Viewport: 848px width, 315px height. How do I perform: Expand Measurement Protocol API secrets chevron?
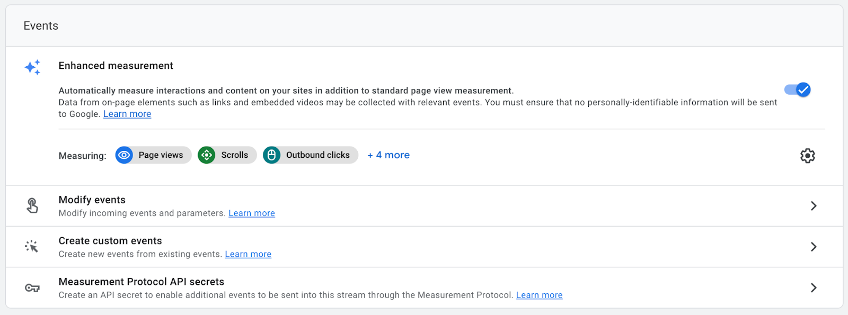pos(814,287)
